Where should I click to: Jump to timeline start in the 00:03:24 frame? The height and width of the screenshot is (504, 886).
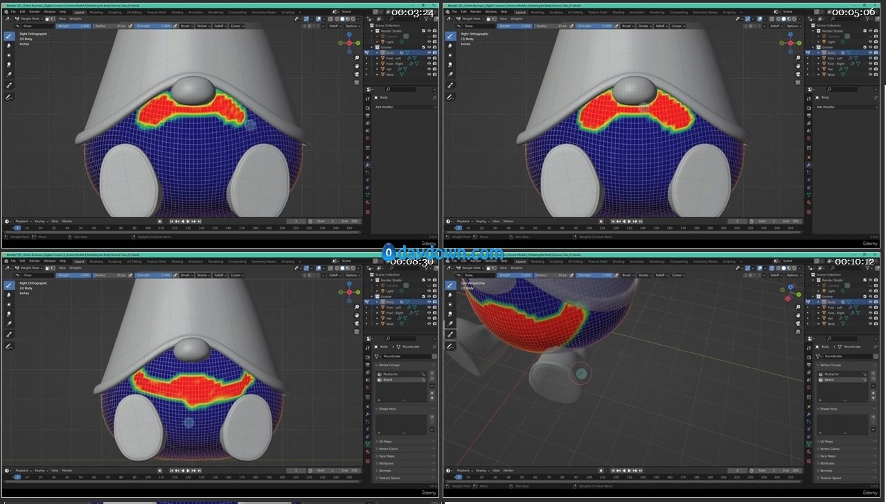pos(170,221)
